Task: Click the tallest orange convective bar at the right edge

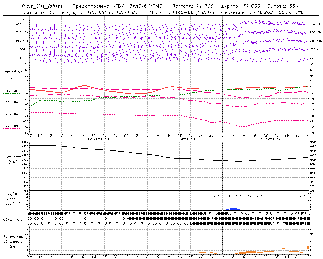Action: 308,248
